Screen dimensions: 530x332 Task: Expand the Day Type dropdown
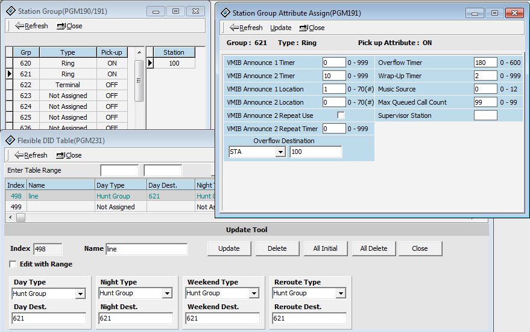(x=80, y=294)
